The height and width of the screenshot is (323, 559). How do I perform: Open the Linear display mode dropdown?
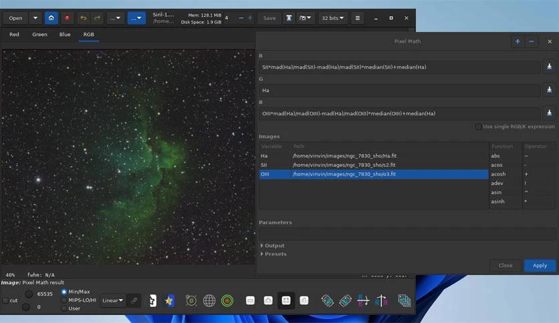tap(112, 300)
